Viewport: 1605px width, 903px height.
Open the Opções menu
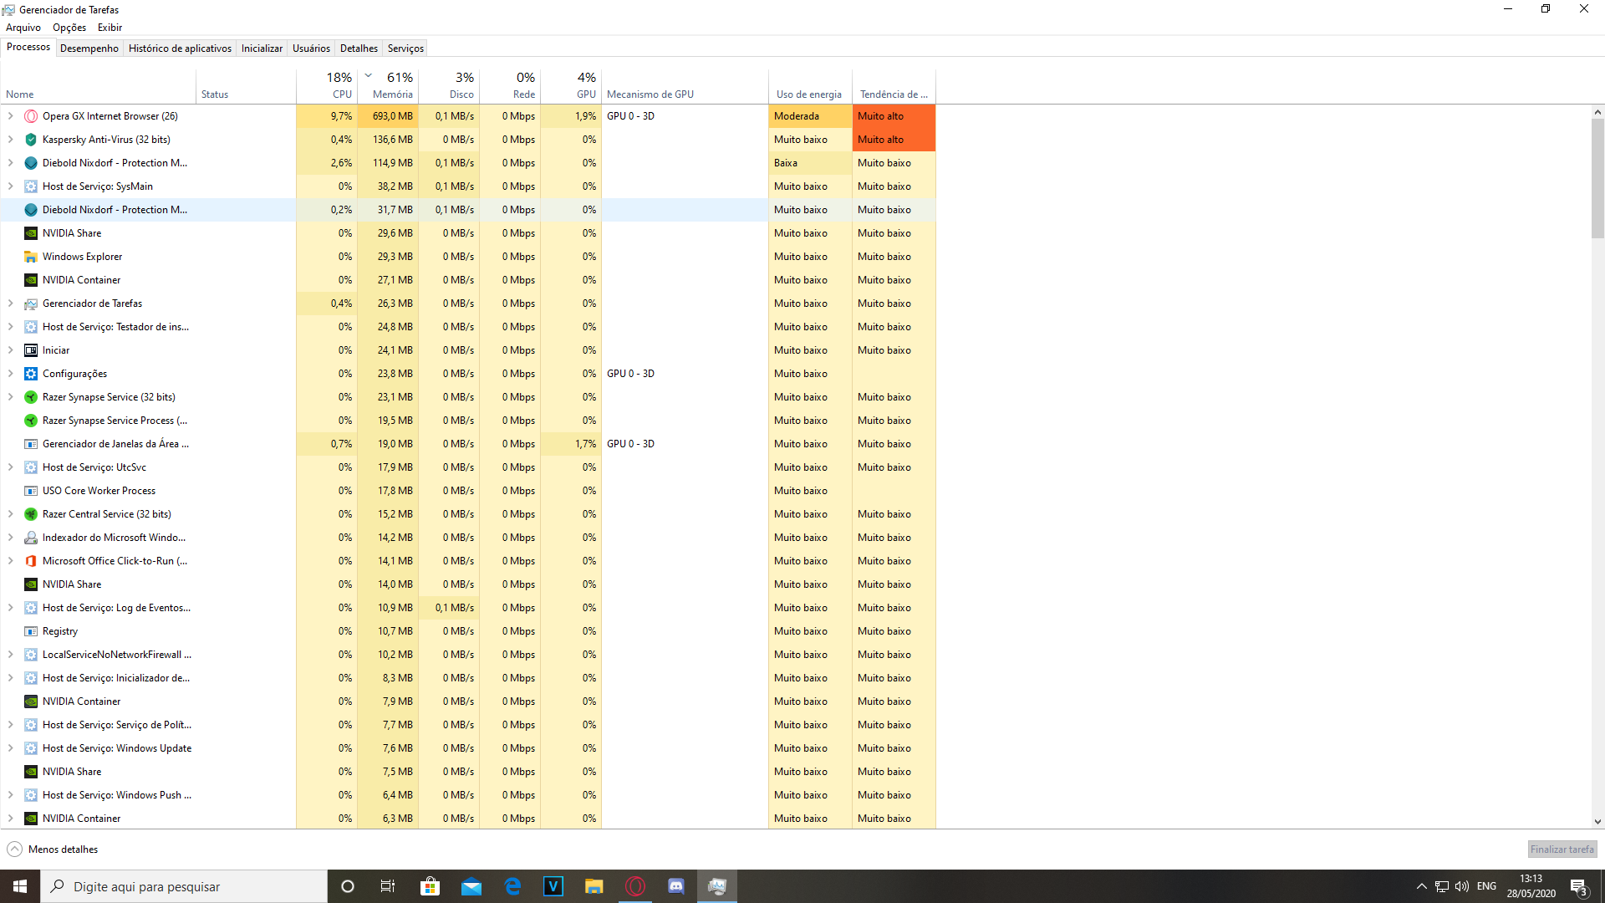click(x=69, y=28)
